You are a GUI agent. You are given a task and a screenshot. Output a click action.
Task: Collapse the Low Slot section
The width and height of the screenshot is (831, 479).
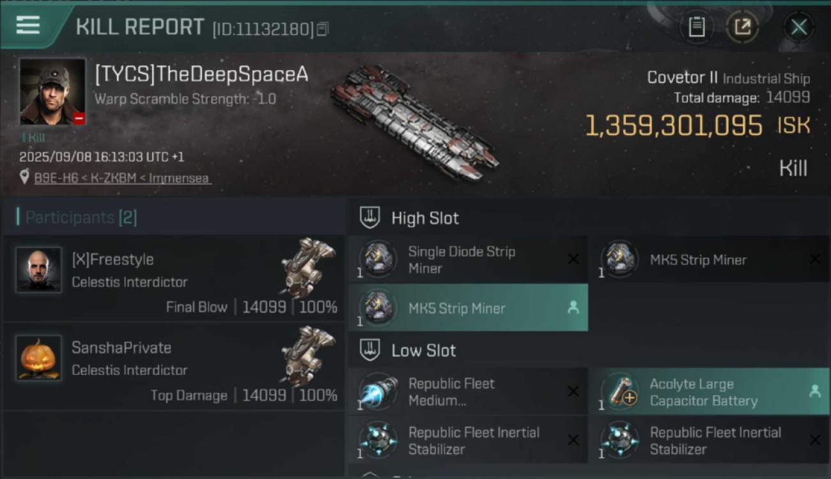tap(370, 350)
